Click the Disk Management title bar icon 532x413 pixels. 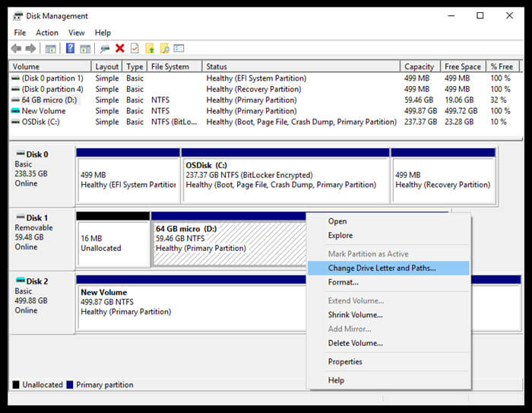point(17,16)
